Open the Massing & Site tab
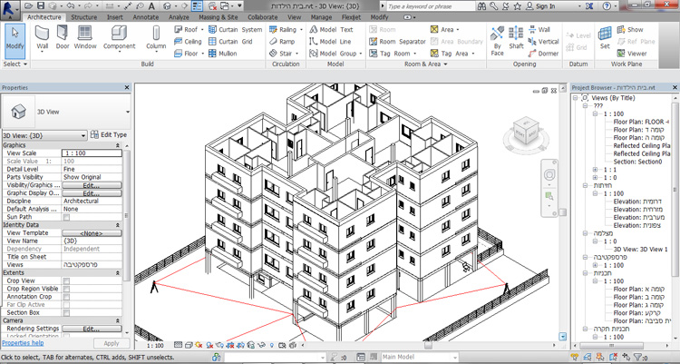Screen dimensions: 680x364 [x=219, y=17]
